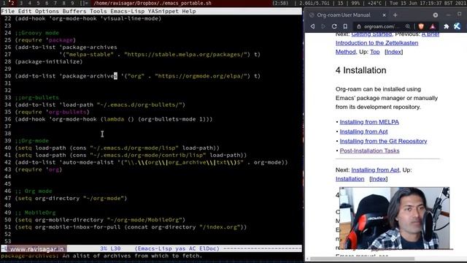Click the L30 line indicator in the mode line
Image resolution: width=467 pixels, height=263 pixels.
(115, 248)
